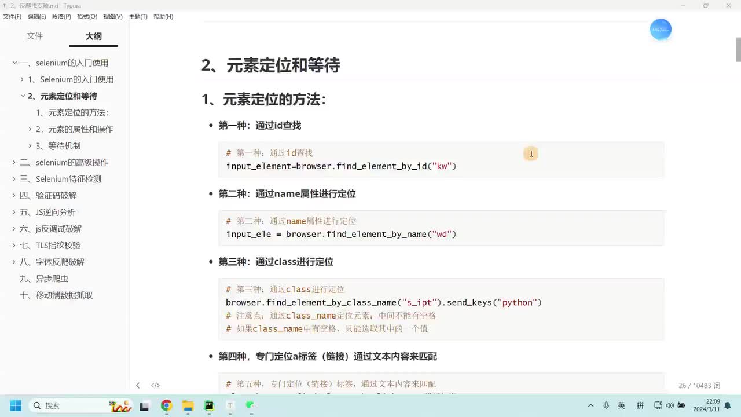Expand the 二、selenium的高级操作 outline node
Image resolution: width=741 pixels, height=417 pixels.
(x=14, y=162)
